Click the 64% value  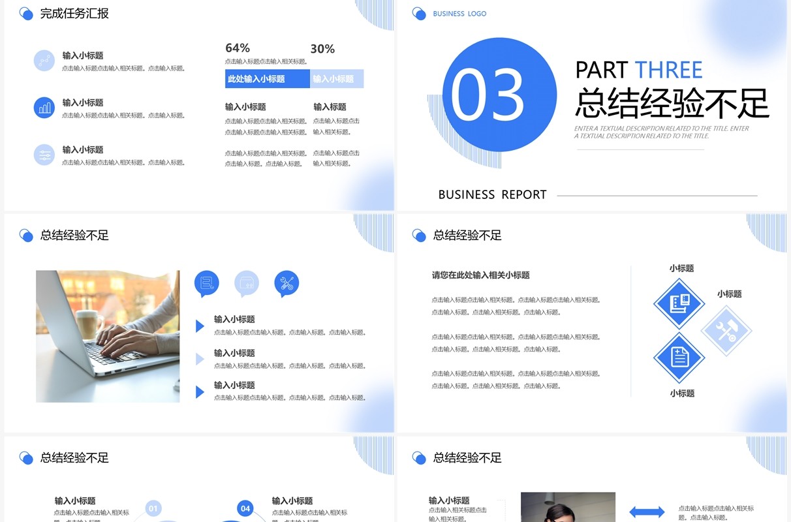[238, 48]
